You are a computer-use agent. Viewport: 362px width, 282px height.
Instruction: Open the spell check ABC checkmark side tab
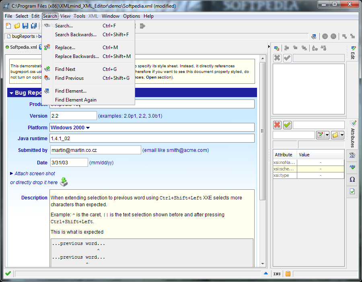(x=352, y=167)
